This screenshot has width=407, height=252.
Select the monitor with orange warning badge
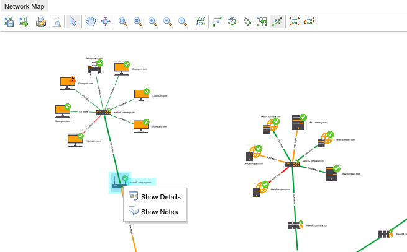pos(68,83)
